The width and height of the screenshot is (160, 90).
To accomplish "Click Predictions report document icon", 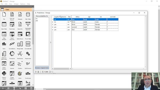I will [38, 72].
